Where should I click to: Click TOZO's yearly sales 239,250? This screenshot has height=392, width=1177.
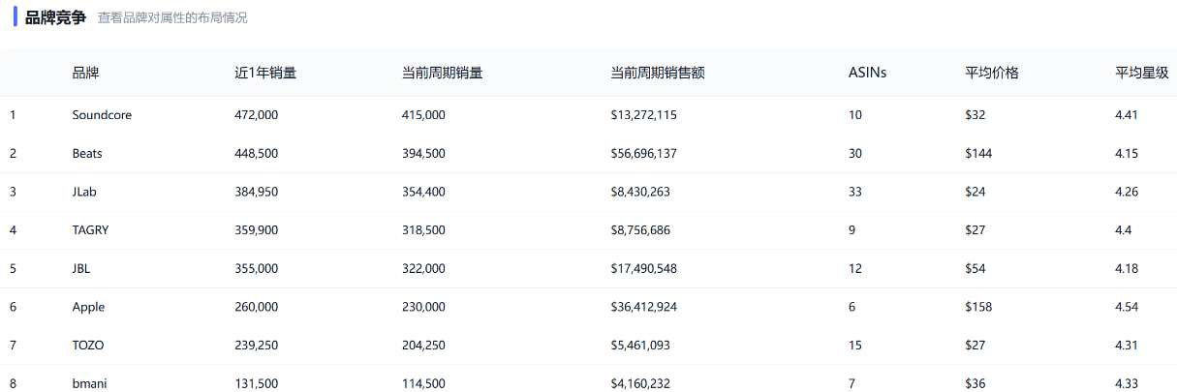click(257, 346)
